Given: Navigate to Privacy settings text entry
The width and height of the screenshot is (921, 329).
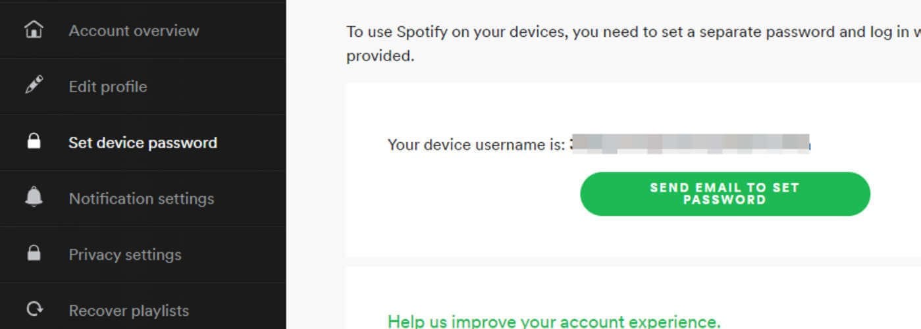Looking at the screenshot, I should click(125, 255).
